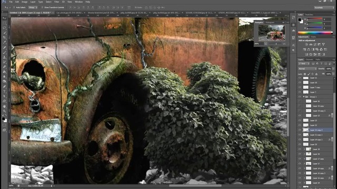Enable the Auto-Select checkbox
The width and height of the screenshot is (337, 189).
click(14, 7)
